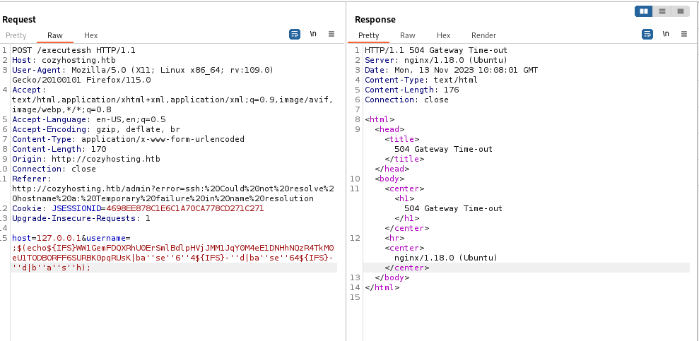The height and width of the screenshot is (341, 699).
Task: Select combined tabbed layout icon
Action: (681, 11)
